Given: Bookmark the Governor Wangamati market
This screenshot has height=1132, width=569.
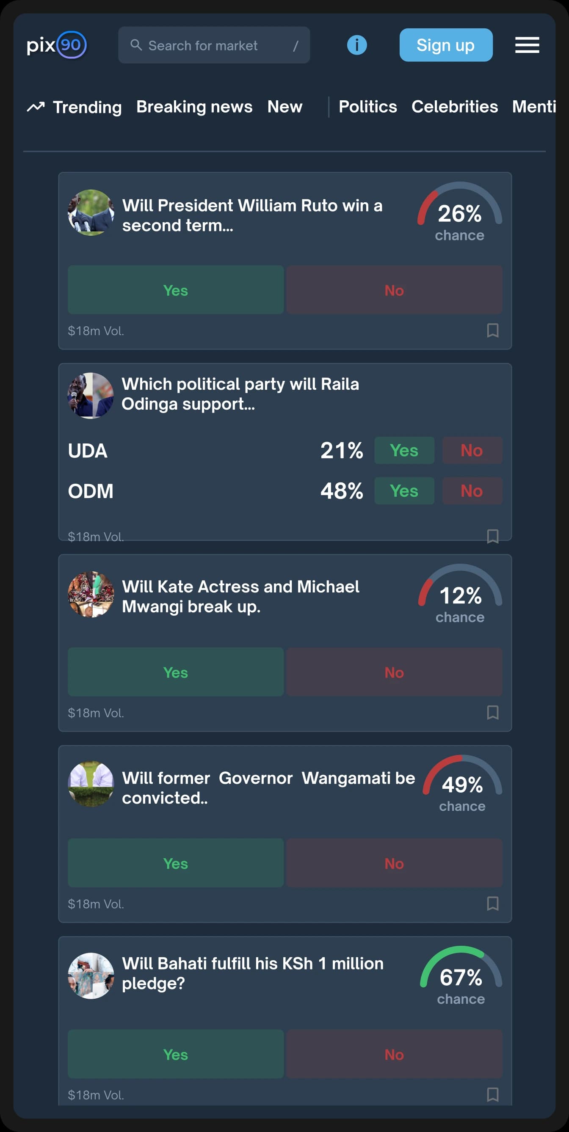Looking at the screenshot, I should tap(492, 903).
